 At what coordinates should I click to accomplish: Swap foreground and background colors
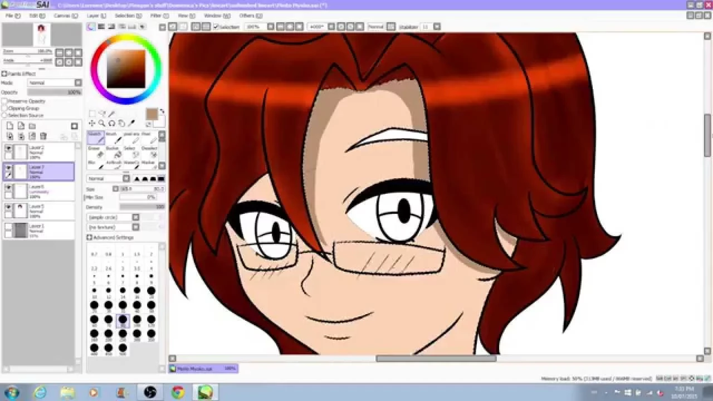[x=162, y=111]
